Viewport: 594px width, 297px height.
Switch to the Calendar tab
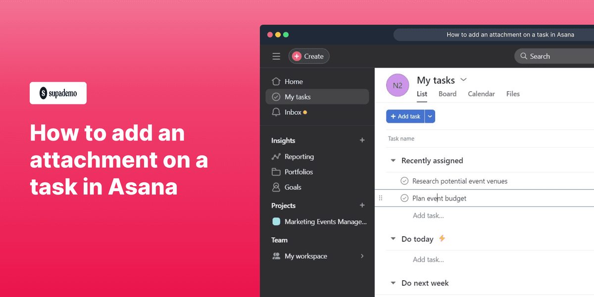point(481,94)
